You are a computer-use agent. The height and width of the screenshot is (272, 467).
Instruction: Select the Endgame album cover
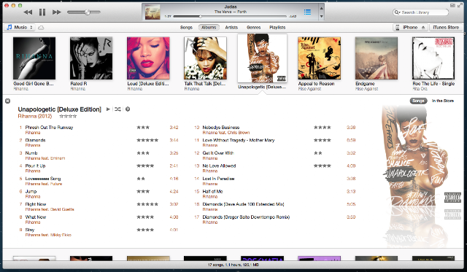point(377,58)
